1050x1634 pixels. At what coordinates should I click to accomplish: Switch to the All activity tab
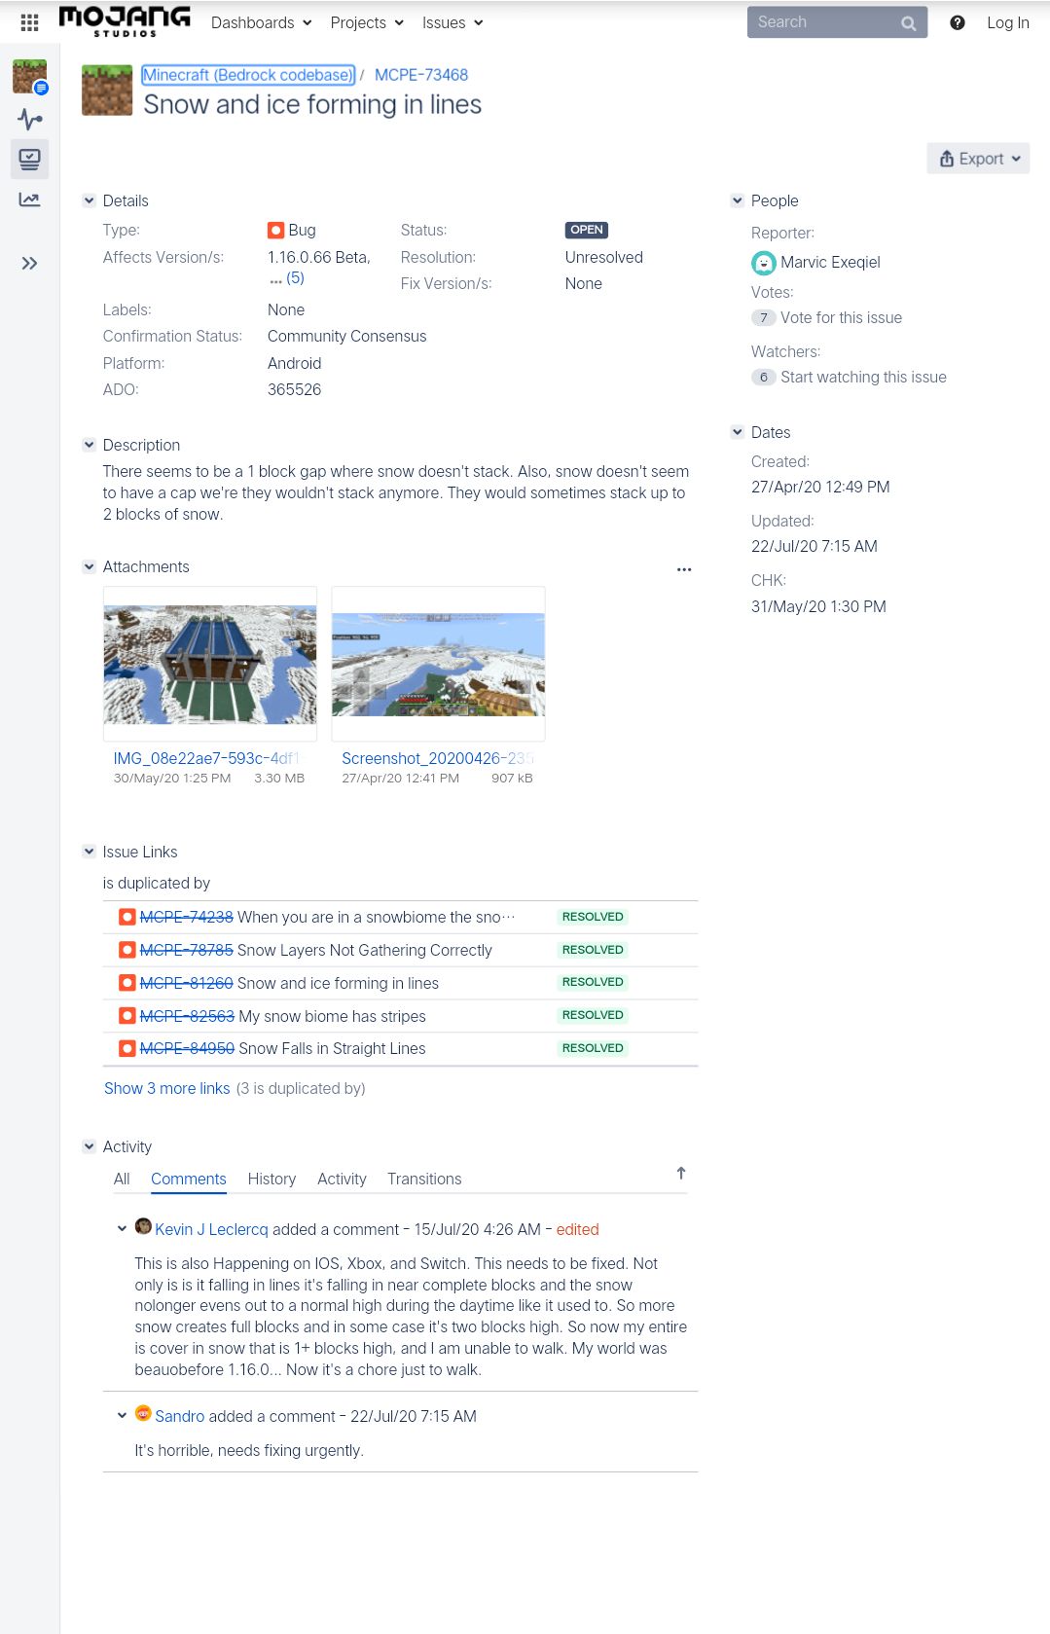point(122,1179)
